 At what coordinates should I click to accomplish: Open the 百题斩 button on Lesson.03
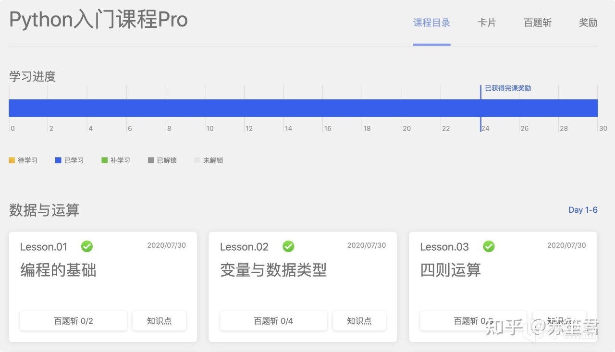[473, 321]
